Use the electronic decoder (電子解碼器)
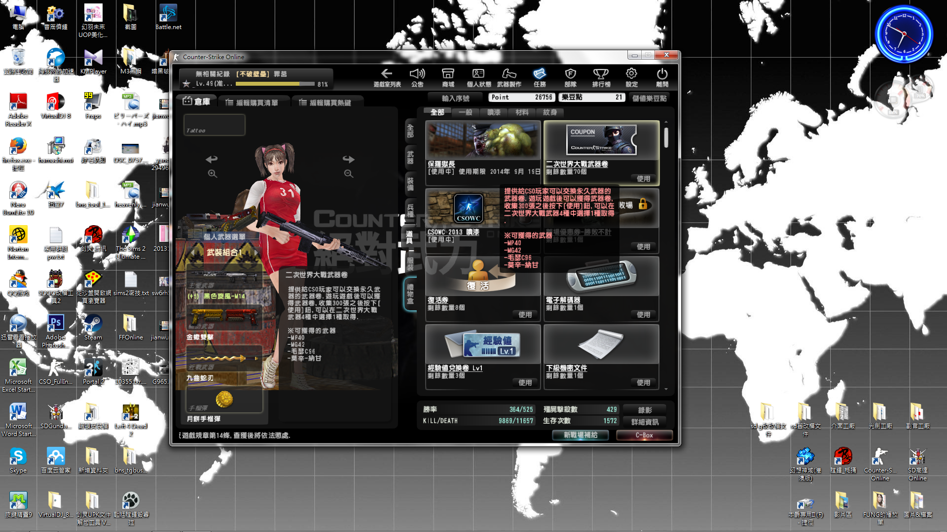The height and width of the screenshot is (532, 947). point(644,314)
